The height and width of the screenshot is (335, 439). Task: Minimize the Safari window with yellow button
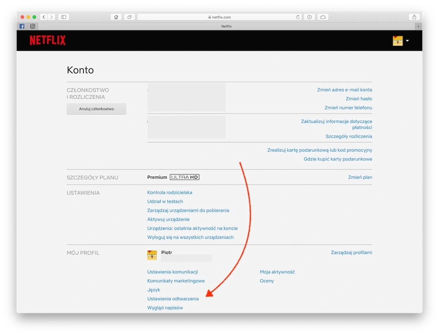pyautogui.click(x=28, y=17)
